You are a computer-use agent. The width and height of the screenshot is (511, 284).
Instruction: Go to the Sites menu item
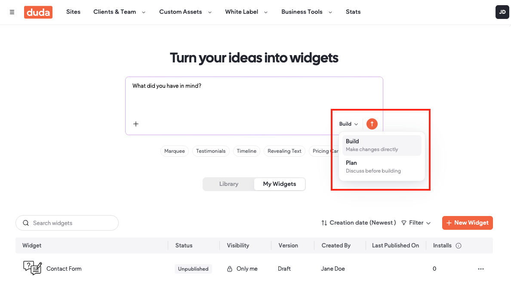click(x=73, y=12)
